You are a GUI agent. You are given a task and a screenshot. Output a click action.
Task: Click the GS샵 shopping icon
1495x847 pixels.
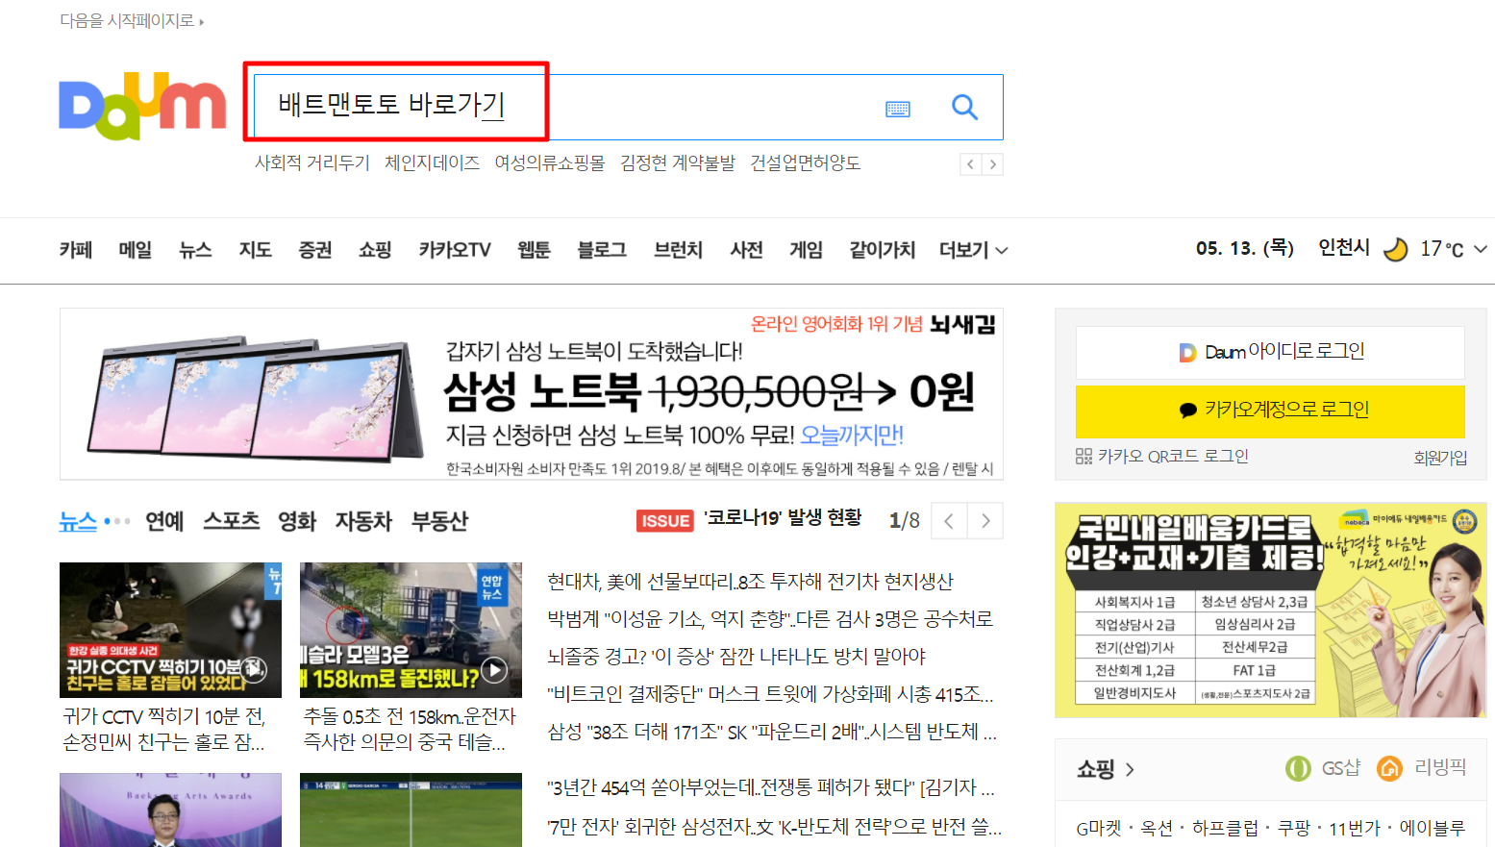point(1298,768)
